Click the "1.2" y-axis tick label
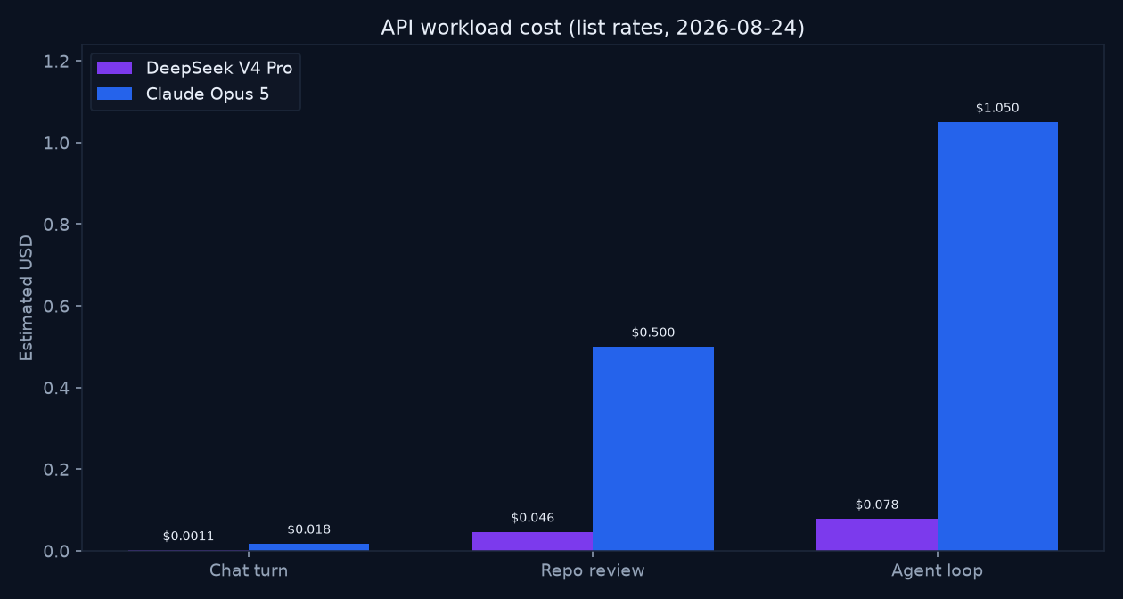The width and height of the screenshot is (1123, 599). pos(57,62)
